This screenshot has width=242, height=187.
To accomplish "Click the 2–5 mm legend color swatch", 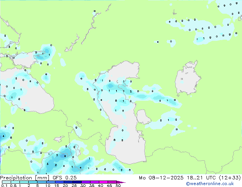I will (33, 182).
